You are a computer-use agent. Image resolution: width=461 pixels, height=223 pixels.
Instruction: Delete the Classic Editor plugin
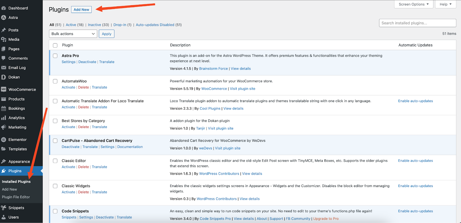pos(84,167)
